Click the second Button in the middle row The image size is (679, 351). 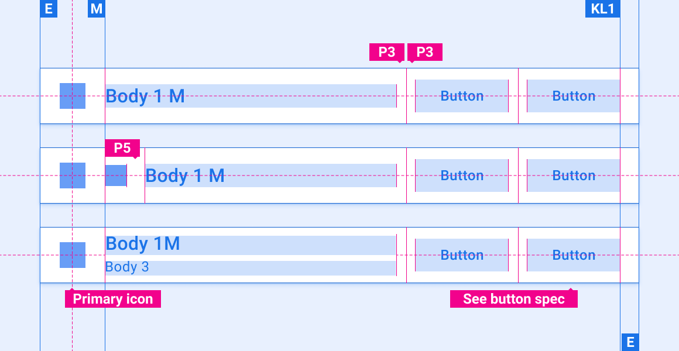[574, 175]
